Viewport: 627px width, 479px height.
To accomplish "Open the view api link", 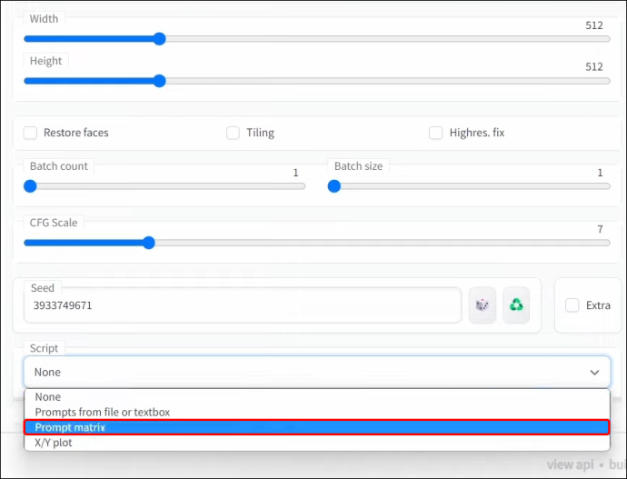I will tap(570, 464).
